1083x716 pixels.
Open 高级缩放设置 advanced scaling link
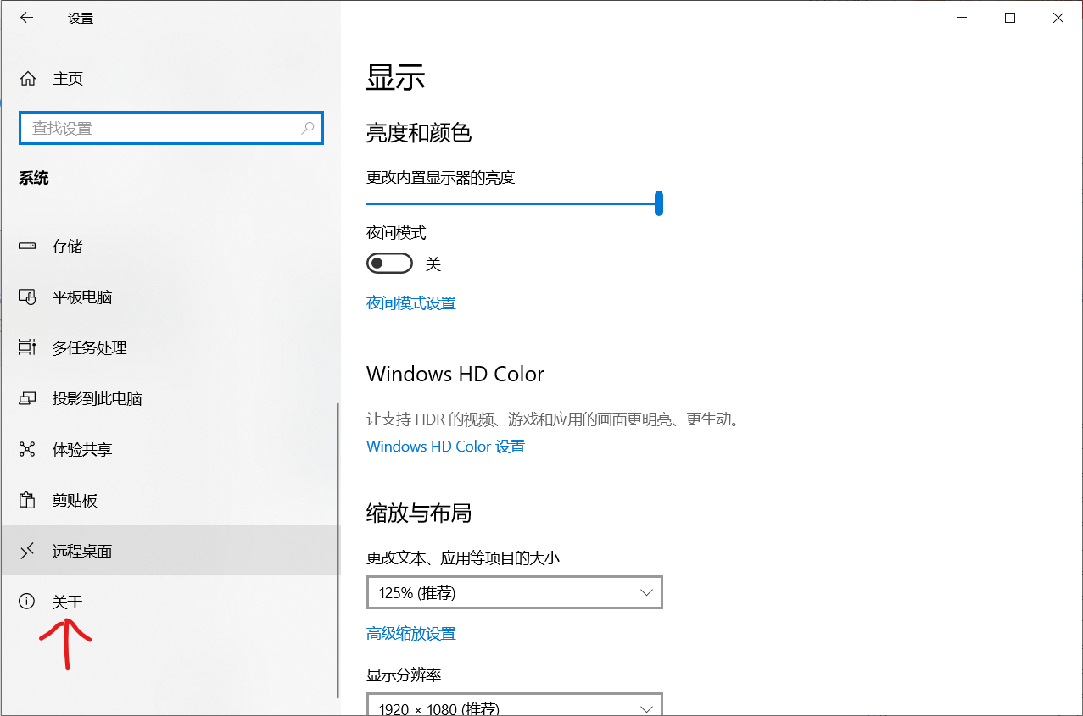click(x=410, y=633)
